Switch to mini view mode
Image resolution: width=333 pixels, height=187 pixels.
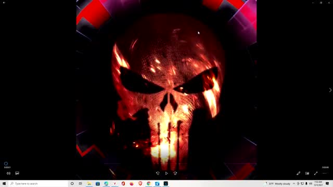point(307,173)
